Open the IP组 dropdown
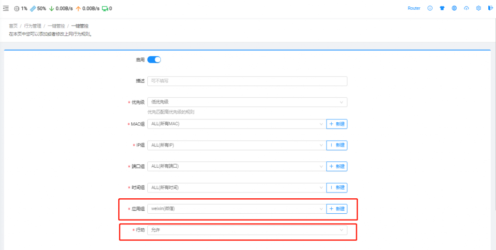Image resolution: width=496 pixels, height=250 pixels. coord(237,145)
